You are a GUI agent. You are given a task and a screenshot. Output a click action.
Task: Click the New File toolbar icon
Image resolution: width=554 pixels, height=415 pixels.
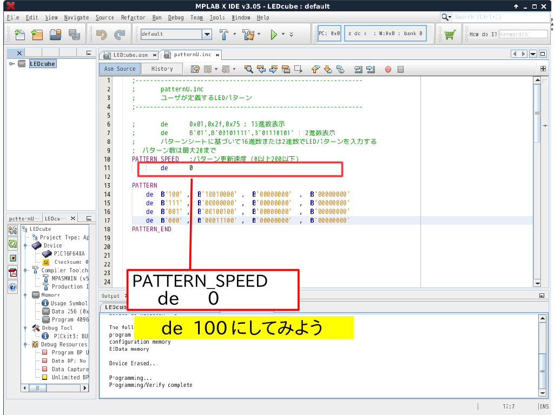[x=20, y=34]
